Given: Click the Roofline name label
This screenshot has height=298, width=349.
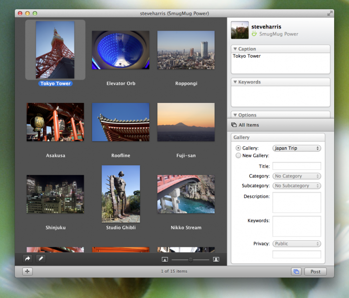Looking at the screenshot, I should point(121,156).
